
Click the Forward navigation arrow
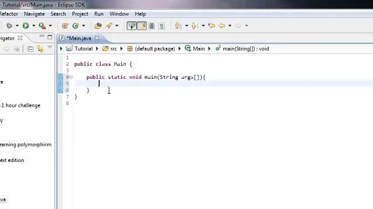pos(238,26)
